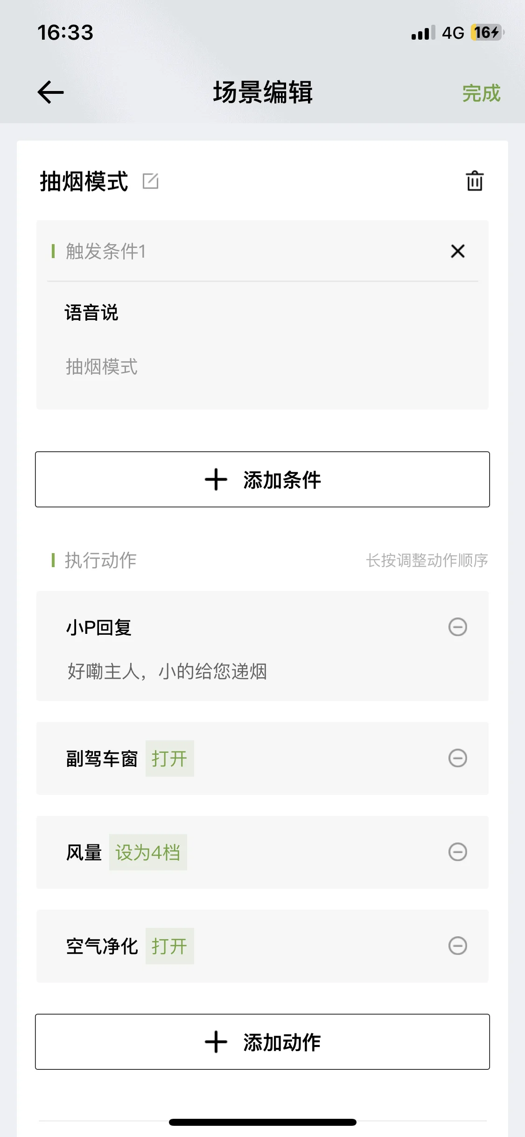
Task: Tap the back arrow icon
Action: coord(50,92)
